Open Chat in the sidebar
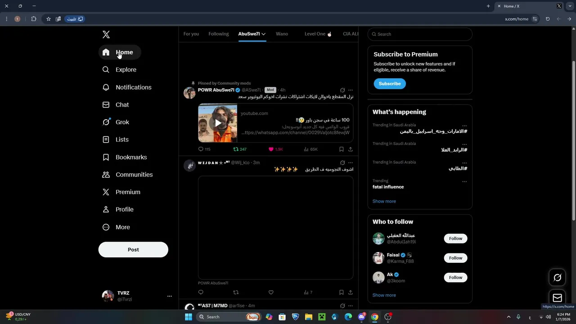Viewport: 576px width, 324px height. point(116,105)
